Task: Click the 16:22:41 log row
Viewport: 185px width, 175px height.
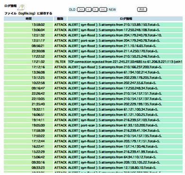Action: (93, 147)
